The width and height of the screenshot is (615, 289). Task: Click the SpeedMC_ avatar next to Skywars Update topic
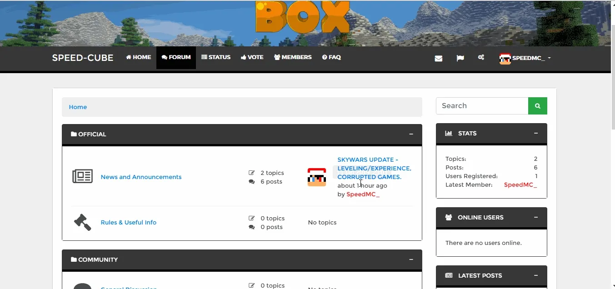click(317, 177)
